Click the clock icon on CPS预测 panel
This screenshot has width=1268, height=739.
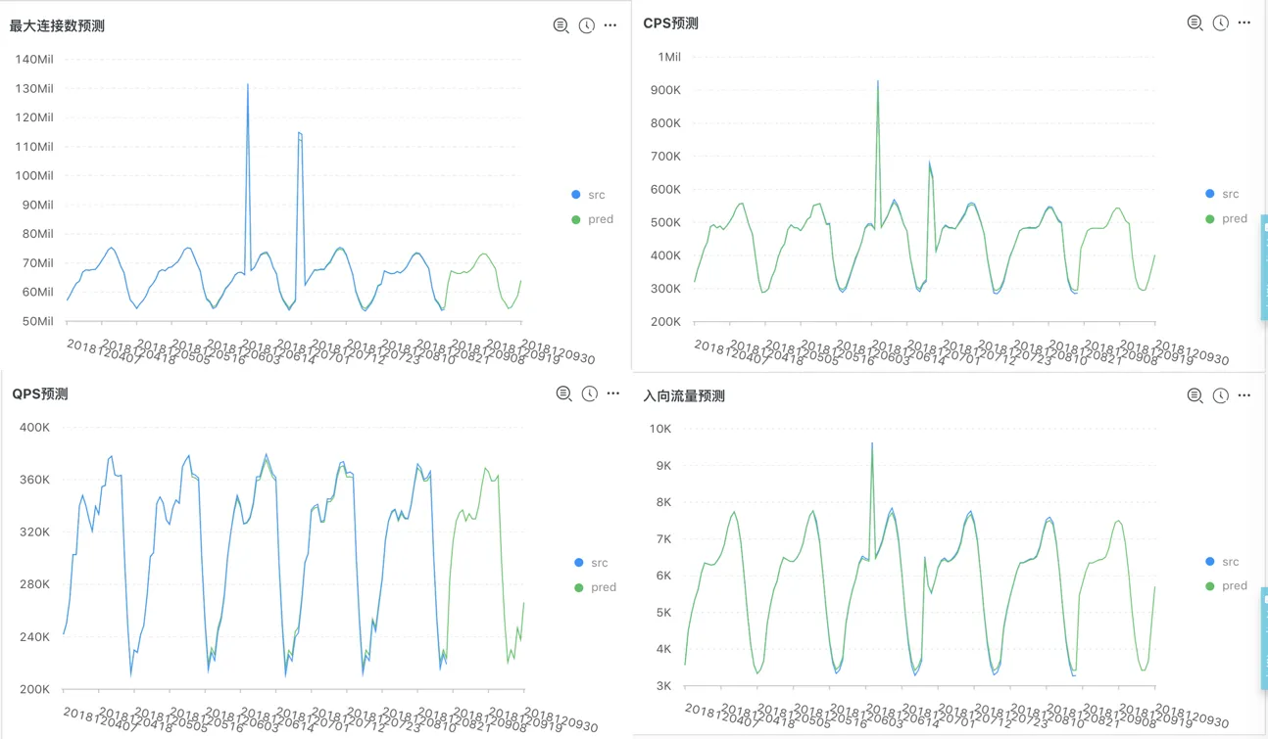[x=1220, y=23]
